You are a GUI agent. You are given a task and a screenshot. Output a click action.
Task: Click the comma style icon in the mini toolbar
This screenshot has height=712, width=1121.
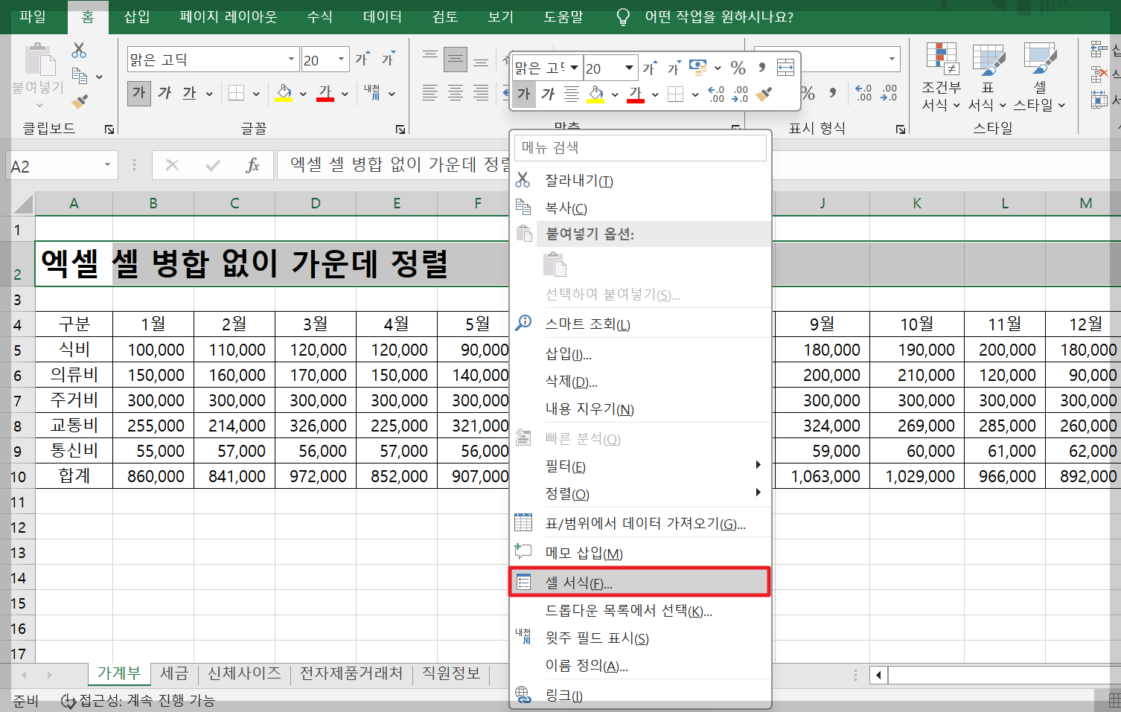coord(761,68)
